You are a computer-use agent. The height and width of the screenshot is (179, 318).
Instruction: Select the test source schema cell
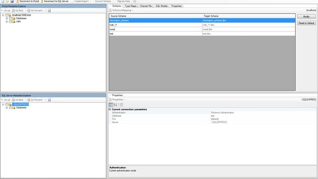click(156, 34)
